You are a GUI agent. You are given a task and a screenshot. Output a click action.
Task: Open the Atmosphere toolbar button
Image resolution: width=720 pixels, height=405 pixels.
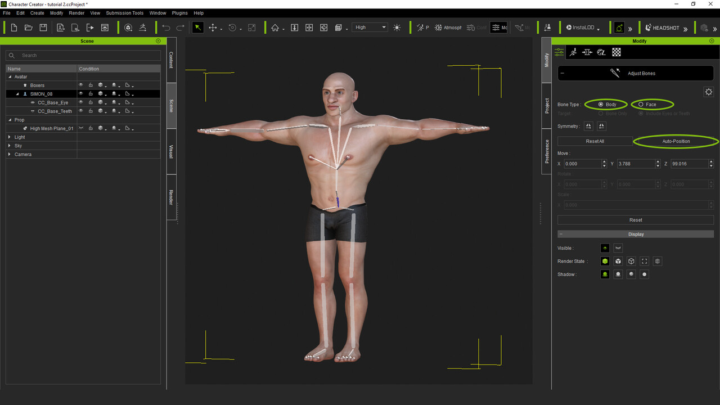(448, 28)
